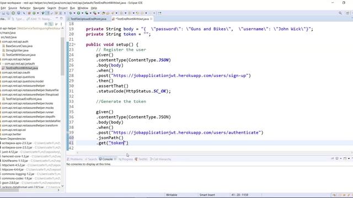Screen dimensions: 353x198
Task: Open the Help menu
Action: click(x=94, y=8)
